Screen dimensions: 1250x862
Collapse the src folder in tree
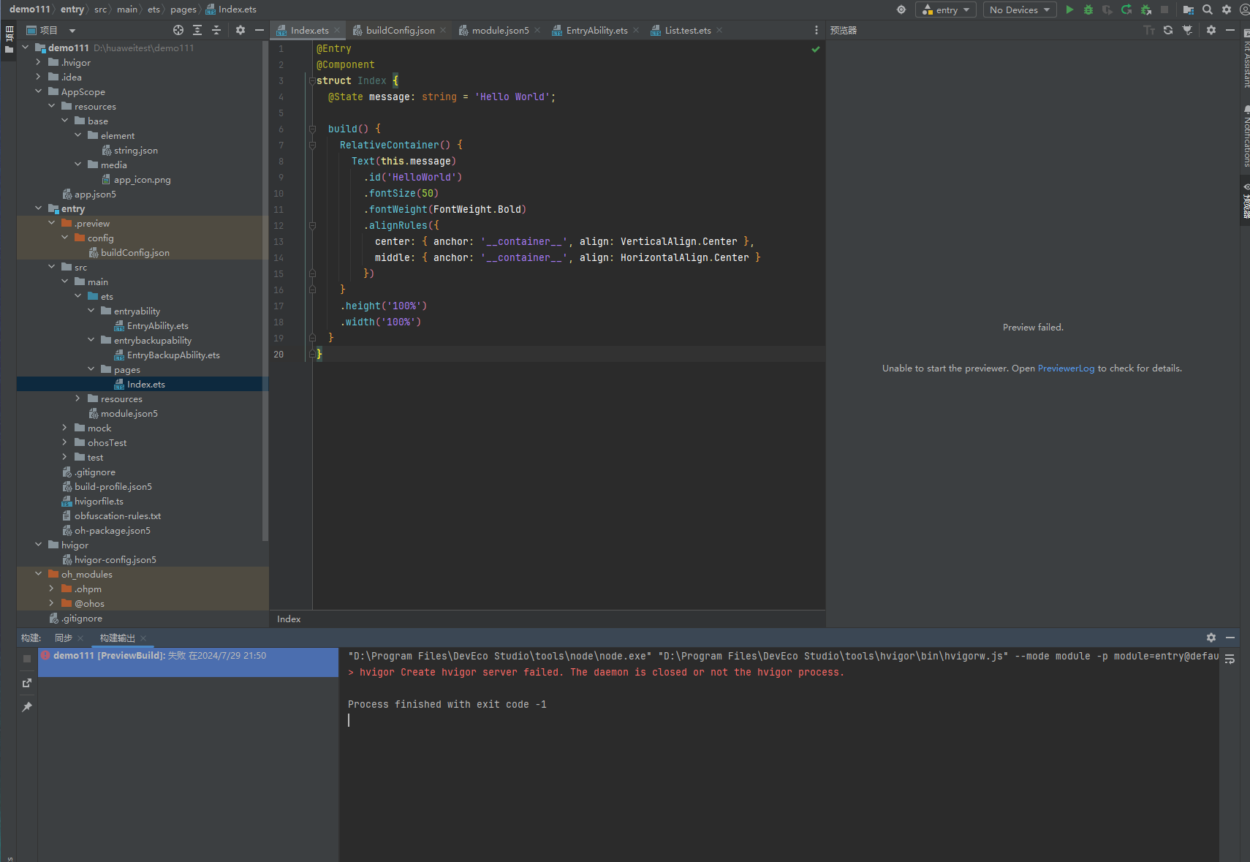coord(51,267)
